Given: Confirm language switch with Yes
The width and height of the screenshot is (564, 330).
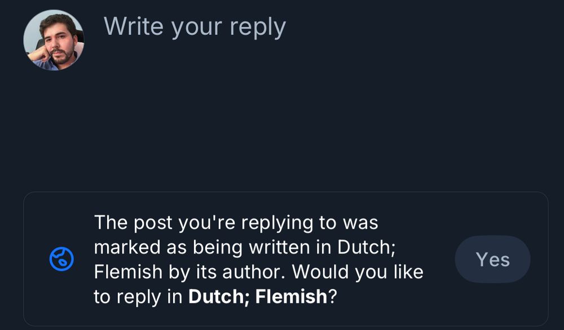Looking at the screenshot, I should [x=492, y=259].
